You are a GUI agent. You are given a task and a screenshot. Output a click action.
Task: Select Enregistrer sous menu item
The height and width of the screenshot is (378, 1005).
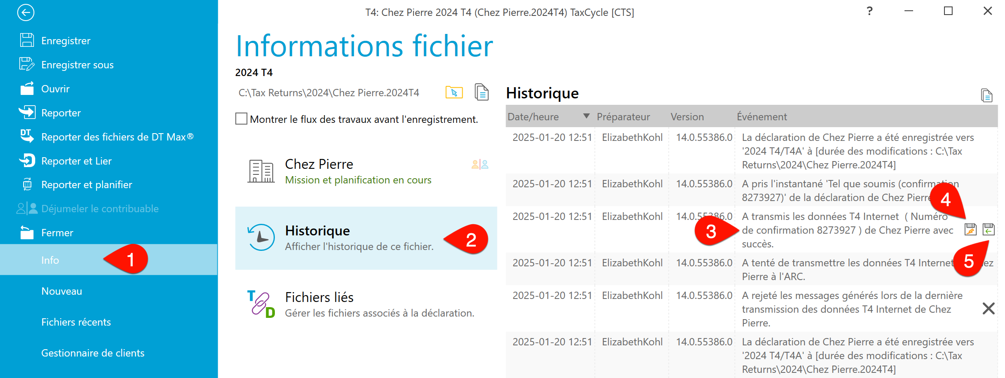coord(77,64)
